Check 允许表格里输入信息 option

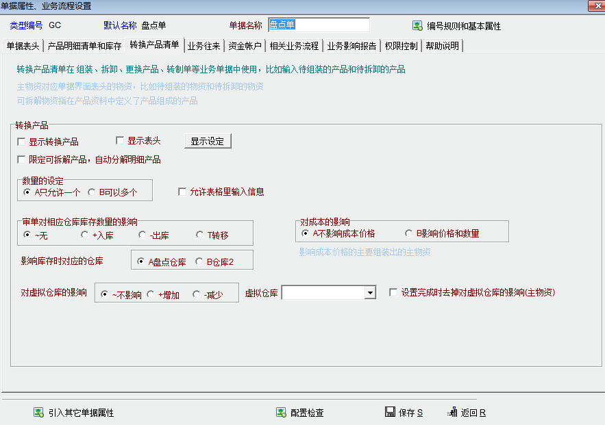(x=182, y=192)
